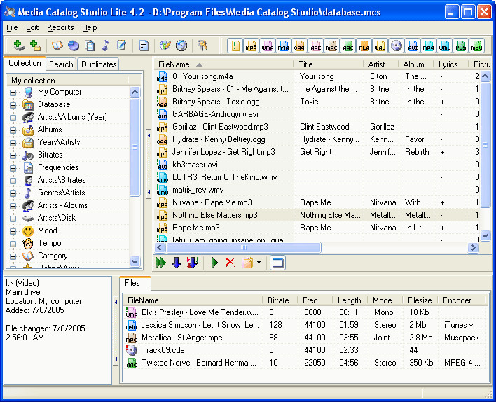
Task: Click the green double-arrow play all icon
Action: point(160,263)
